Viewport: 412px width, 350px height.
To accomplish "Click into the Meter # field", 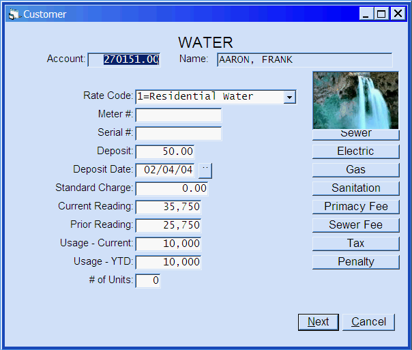I will (178, 115).
